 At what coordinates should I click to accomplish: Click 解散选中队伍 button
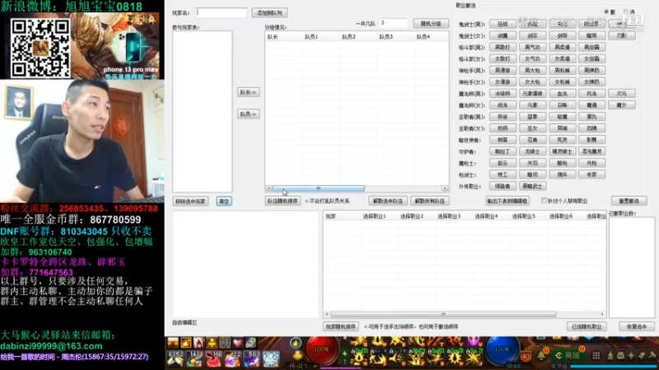(x=388, y=201)
